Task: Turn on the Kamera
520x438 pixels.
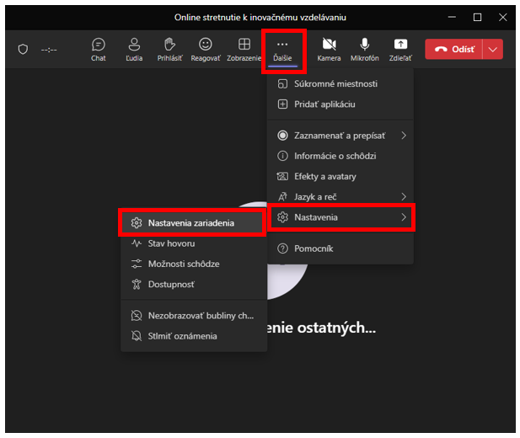Action: point(329,50)
